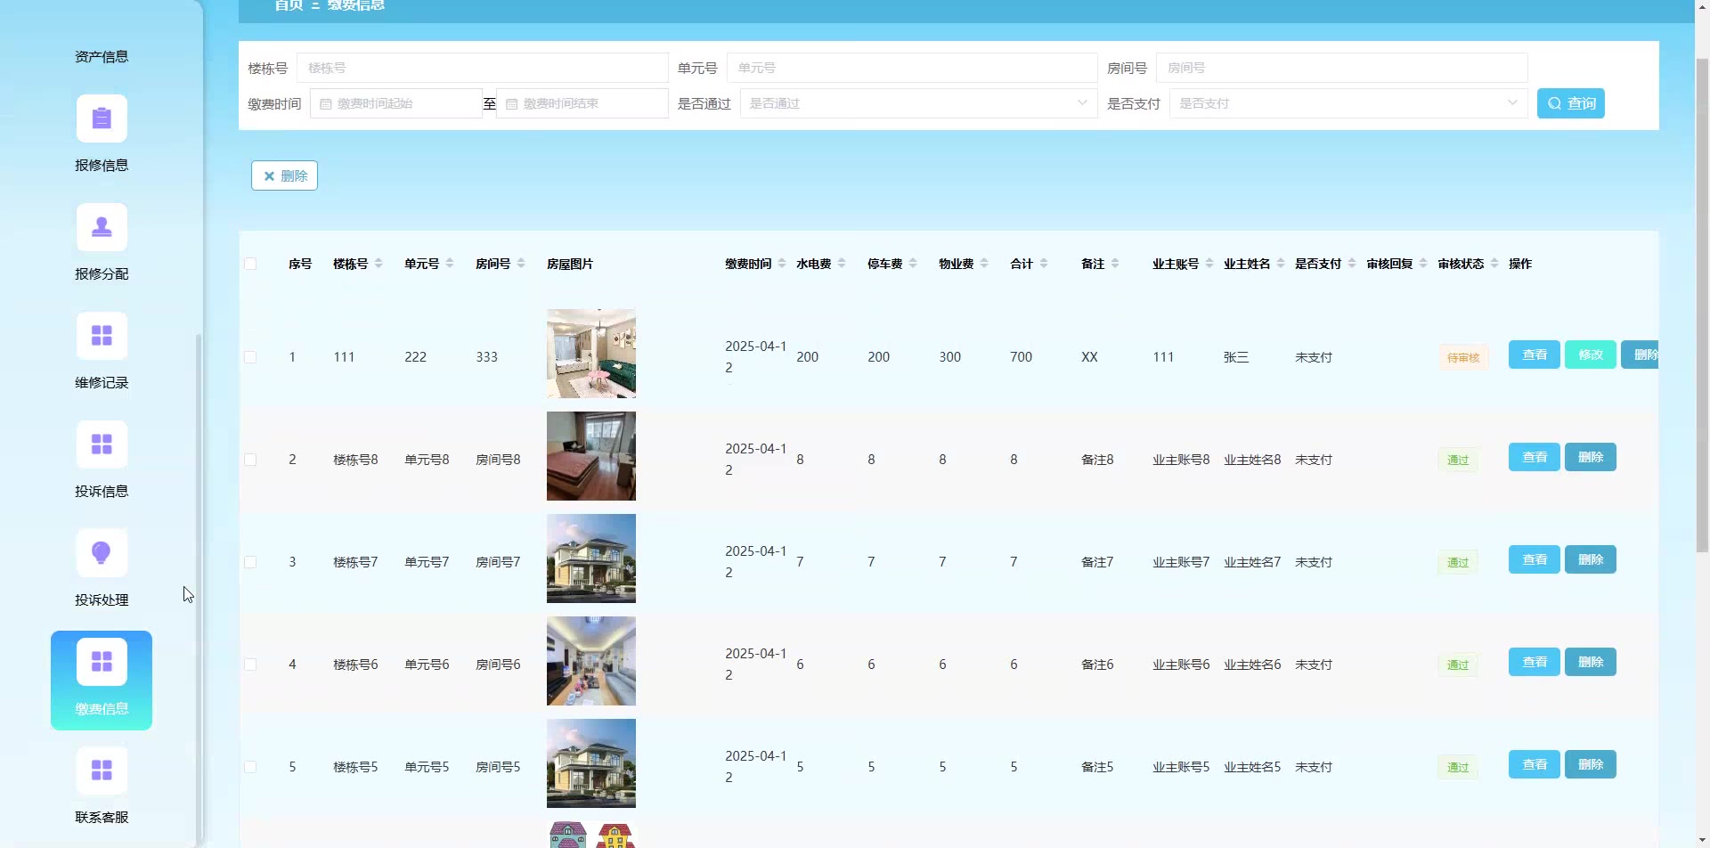Click the 维修记录 grid icon
Viewport: 1710px width, 848px height.
[x=102, y=337]
